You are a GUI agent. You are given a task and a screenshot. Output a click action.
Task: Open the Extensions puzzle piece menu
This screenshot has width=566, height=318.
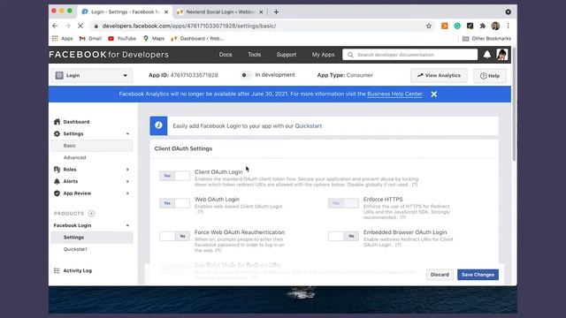(483, 26)
